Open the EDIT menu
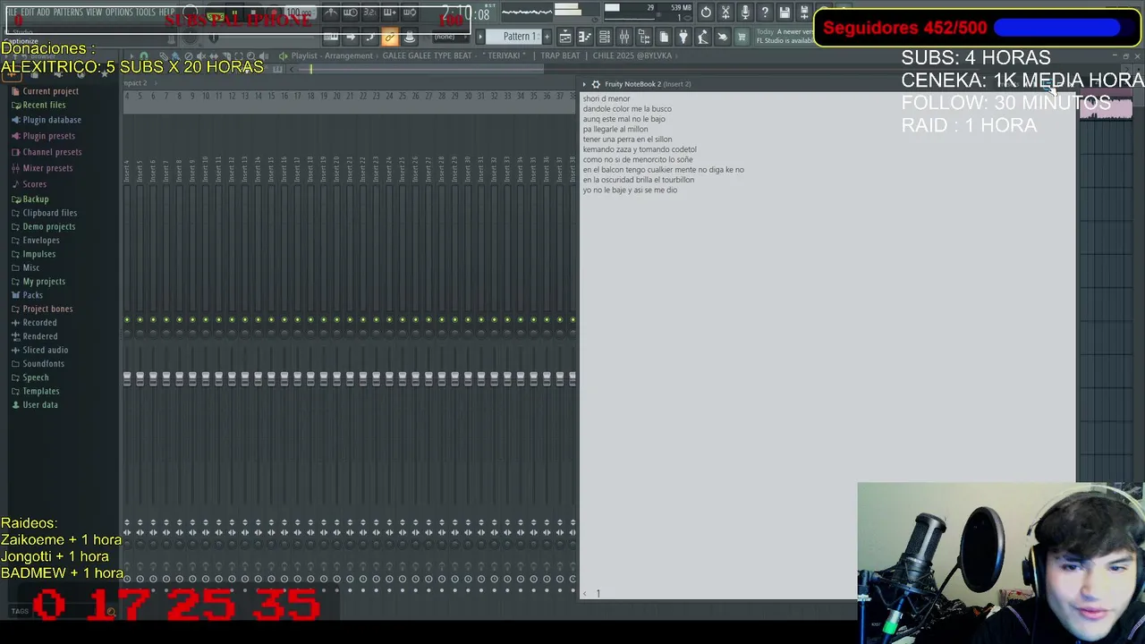The height and width of the screenshot is (644, 1145). 28,13
